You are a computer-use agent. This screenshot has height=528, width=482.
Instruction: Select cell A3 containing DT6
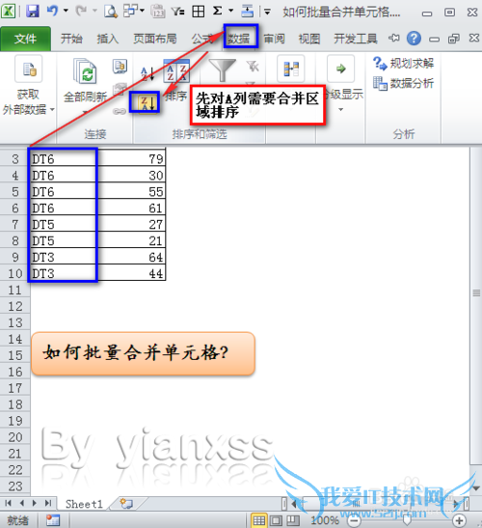click(x=64, y=158)
